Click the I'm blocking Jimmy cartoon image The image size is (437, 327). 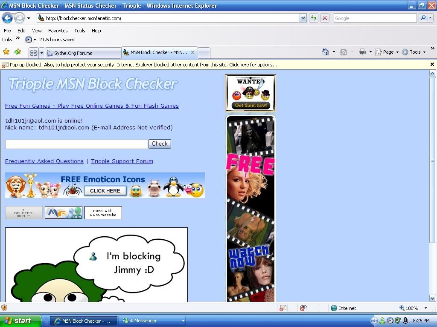click(x=96, y=265)
